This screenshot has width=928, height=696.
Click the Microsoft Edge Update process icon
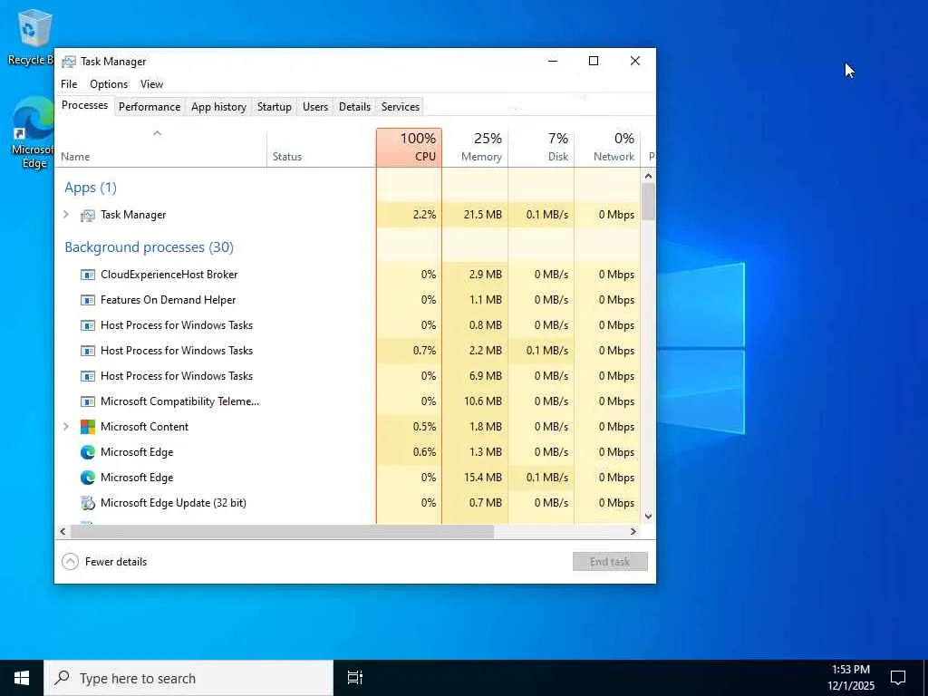click(x=88, y=503)
